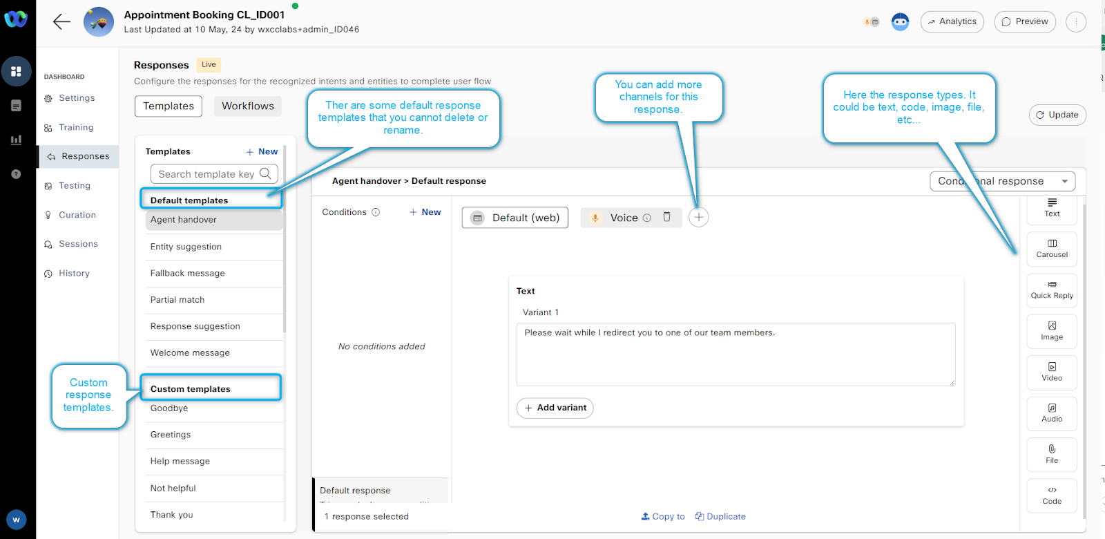Click the Search template key field
The image size is (1105, 539).
pyautogui.click(x=206, y=174)
